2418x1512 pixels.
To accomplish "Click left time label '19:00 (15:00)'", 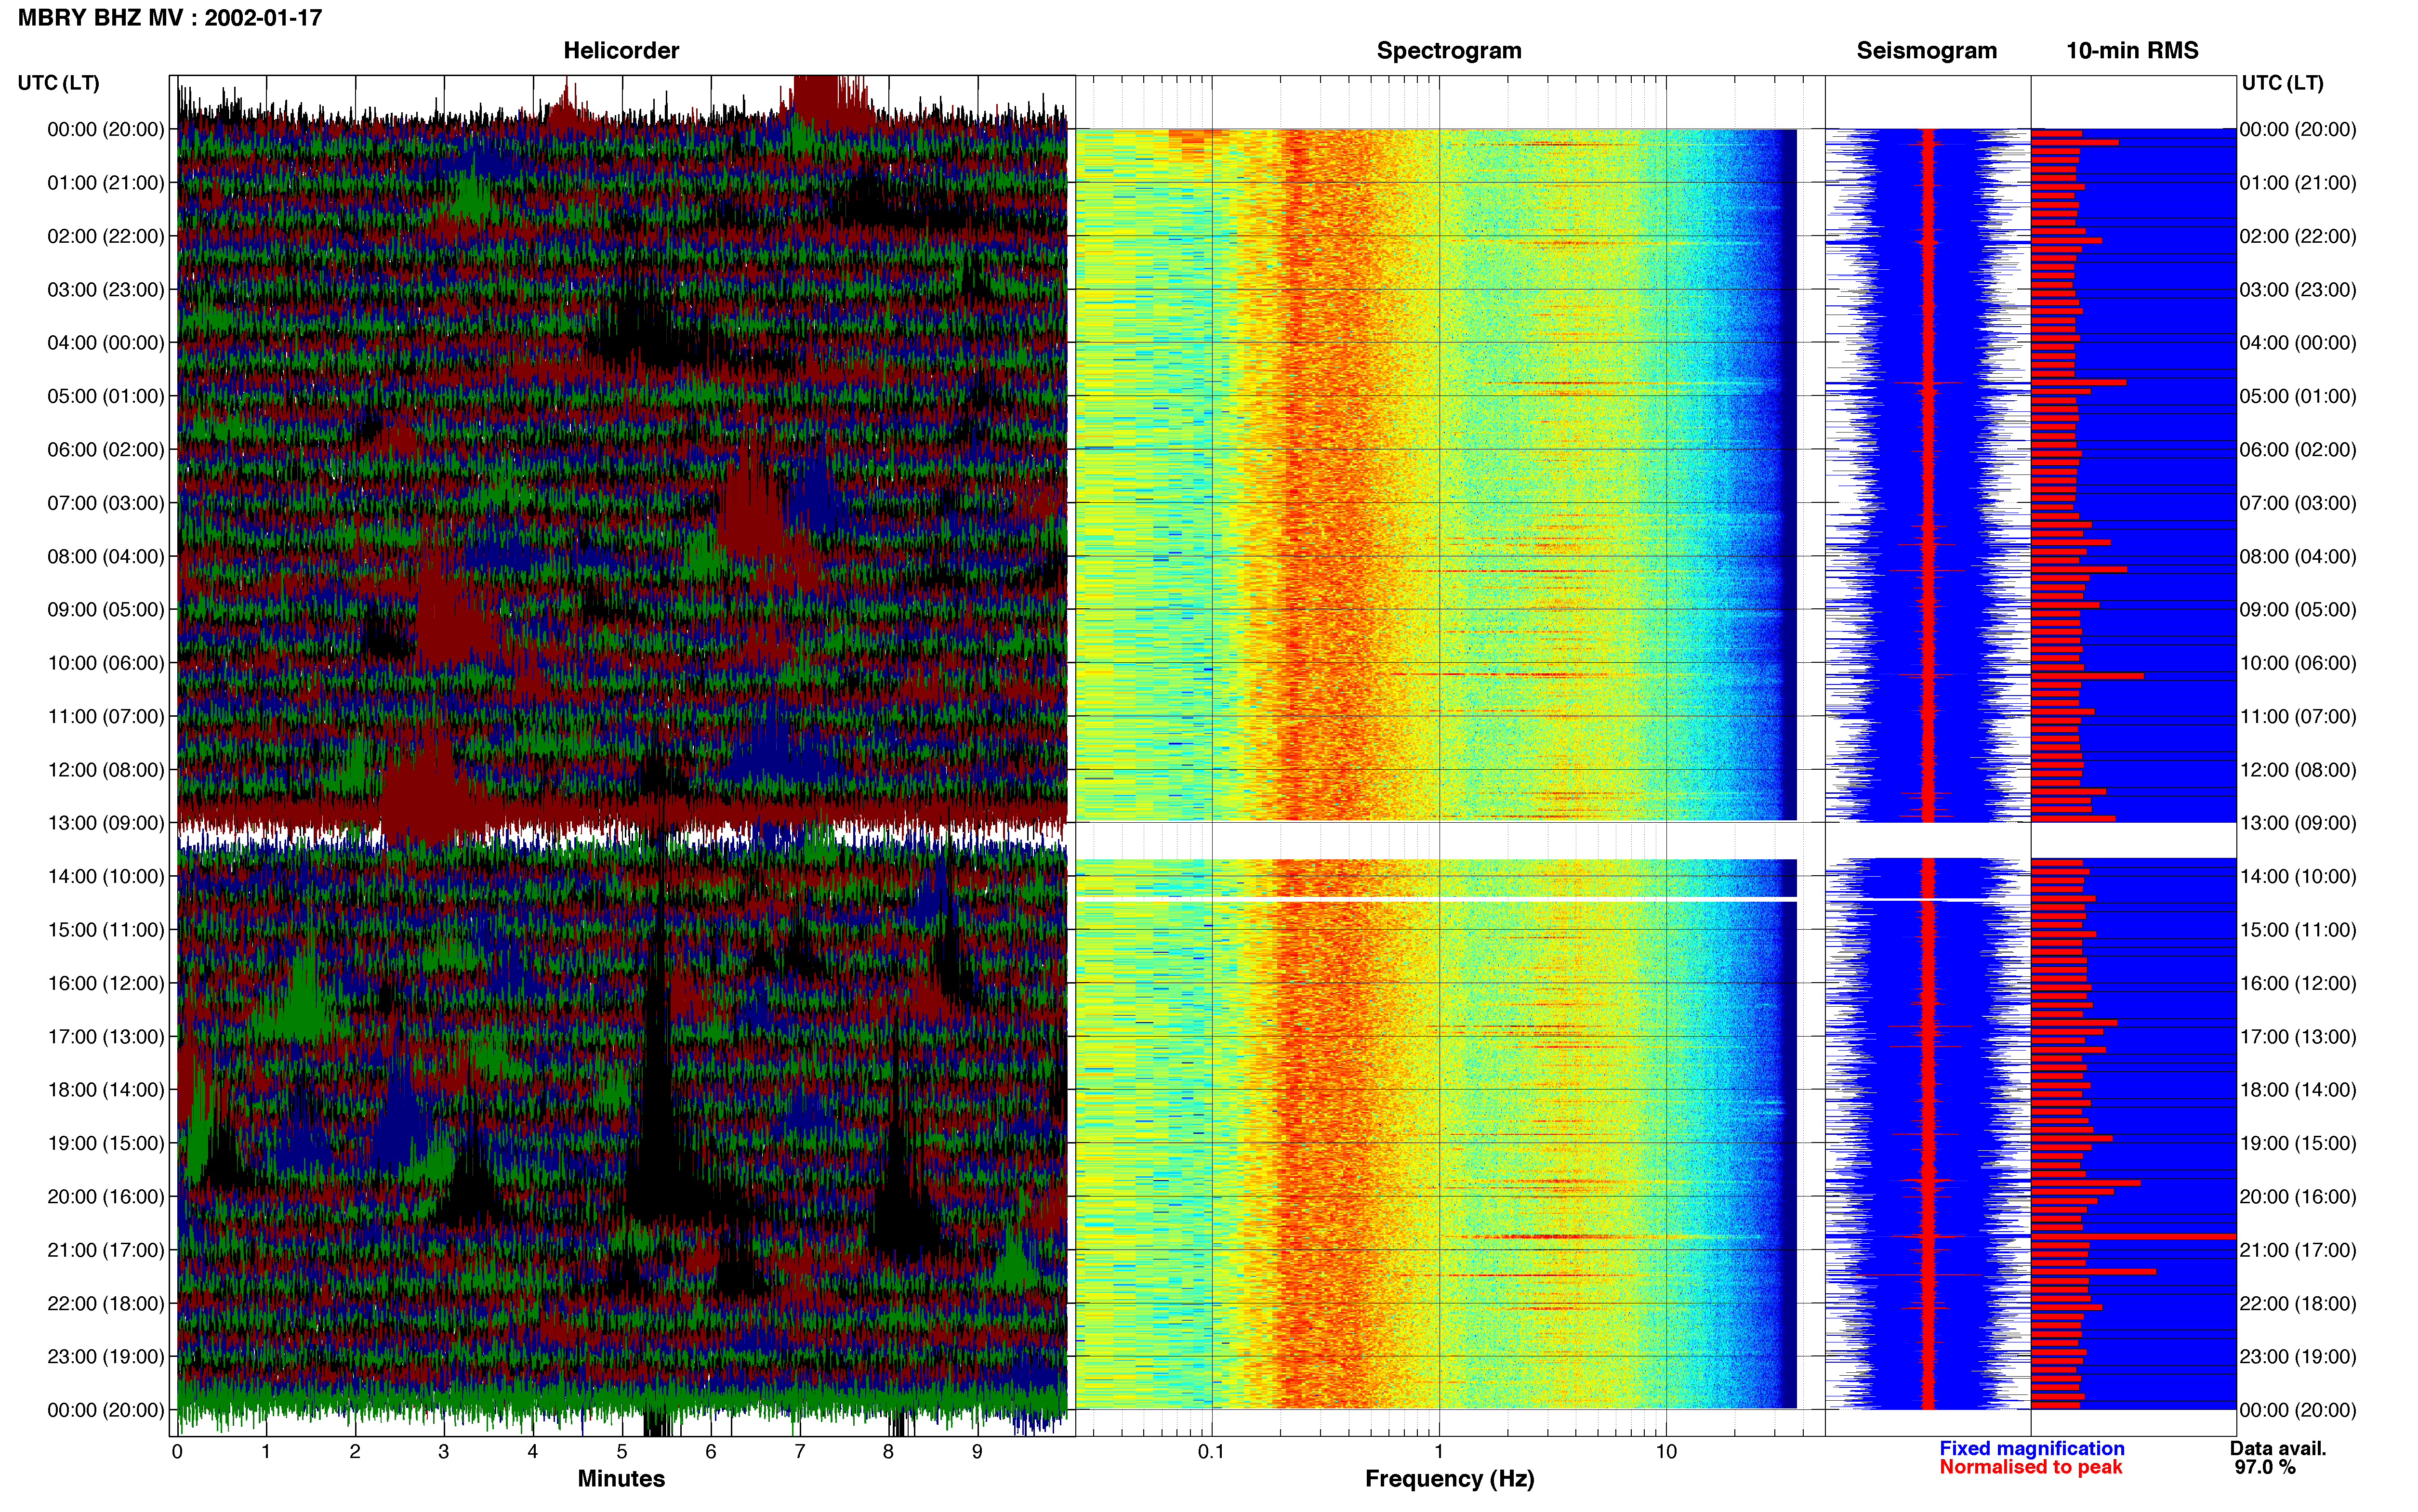I will 106,1143.
